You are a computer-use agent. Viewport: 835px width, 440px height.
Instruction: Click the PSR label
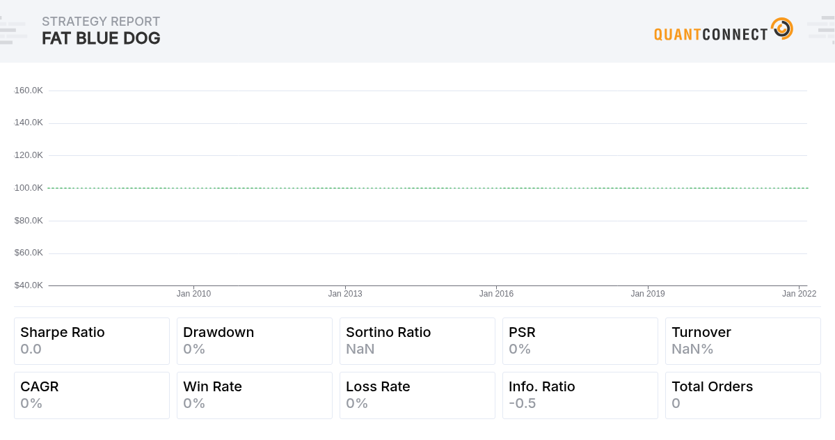click(523, 333)
